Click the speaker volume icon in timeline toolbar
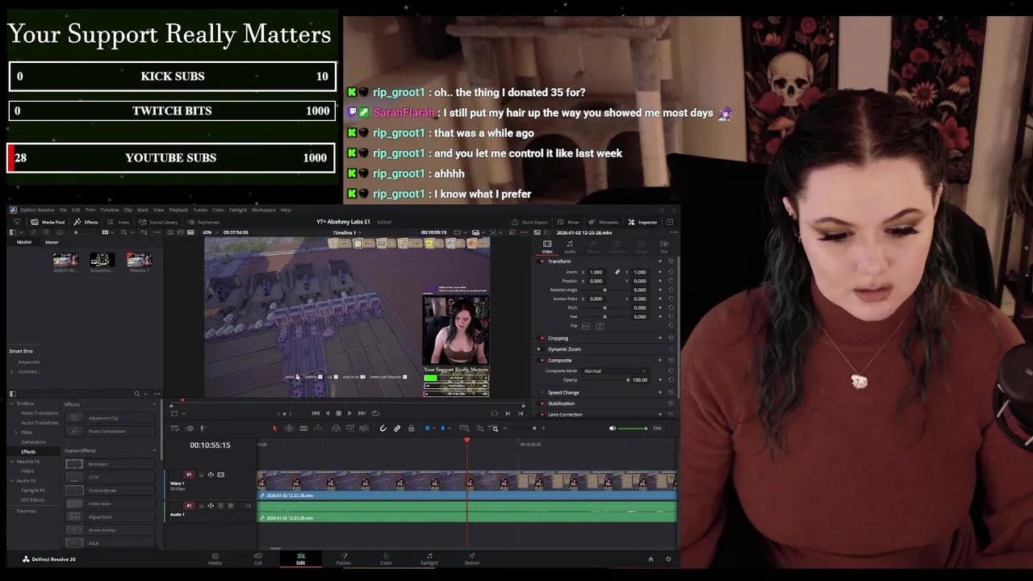 (612, 428)
